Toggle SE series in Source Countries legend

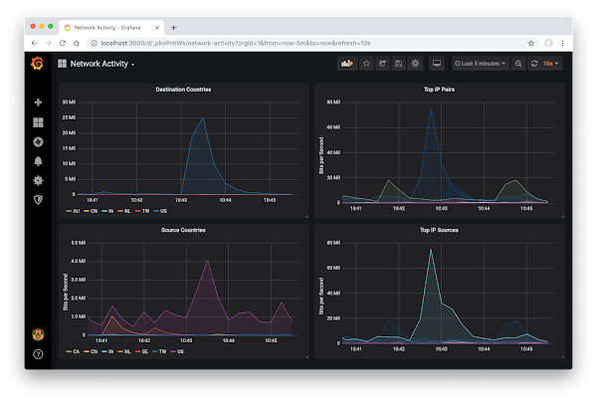tap(141, 351)
